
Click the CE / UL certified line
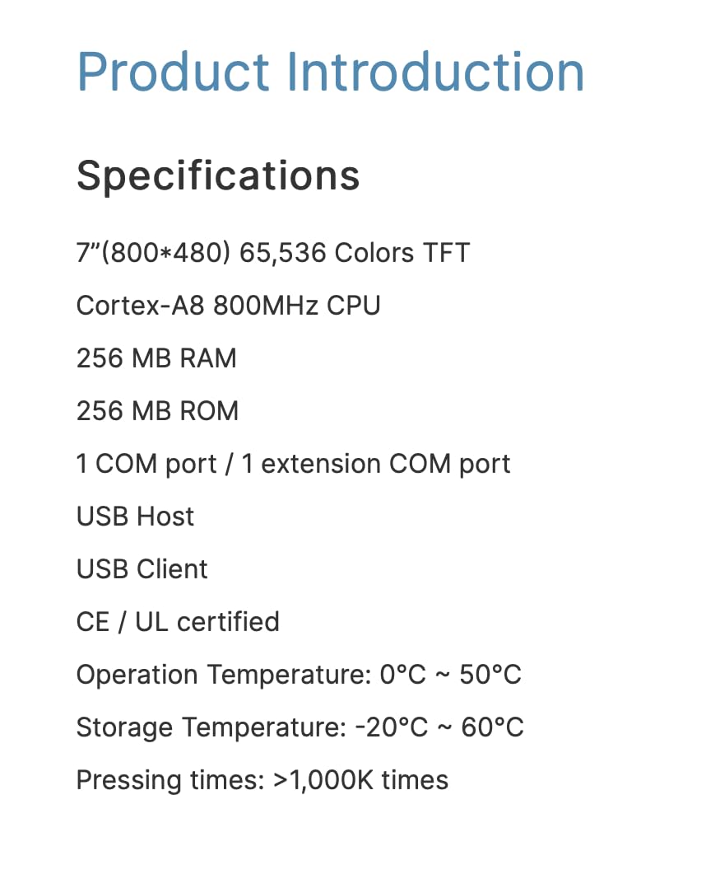click(x=178, y=622)
